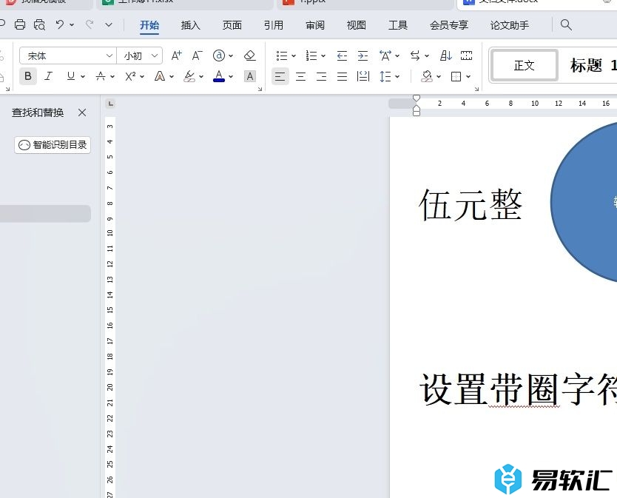Apply superscript X² icon

(130, 76)
